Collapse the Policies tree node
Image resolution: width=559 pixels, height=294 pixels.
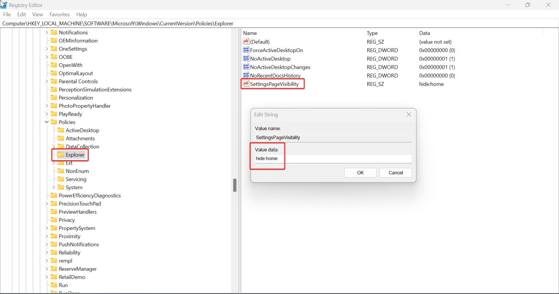47,122
